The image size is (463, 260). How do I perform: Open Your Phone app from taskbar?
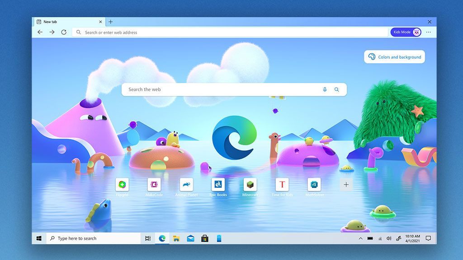219,238
